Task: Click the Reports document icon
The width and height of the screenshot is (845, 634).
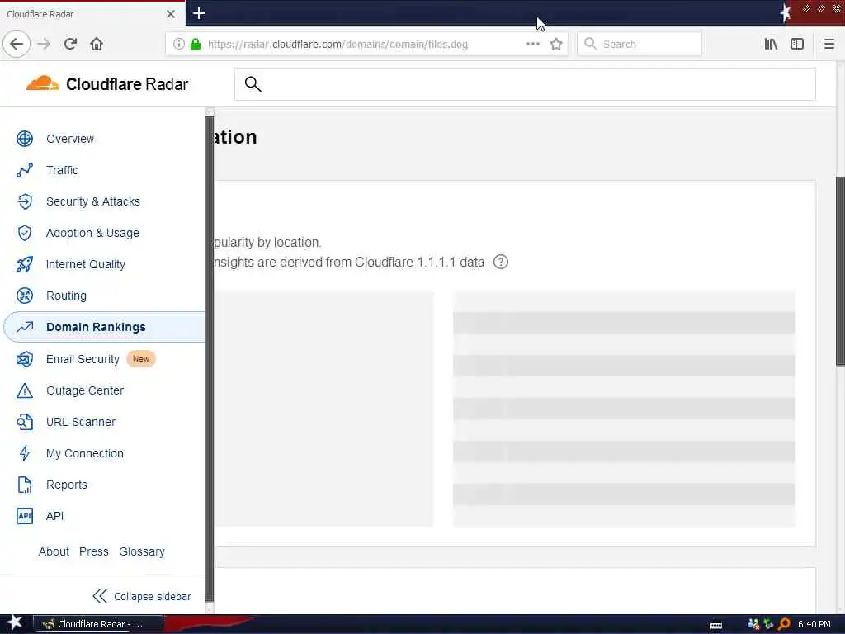Action: coord(25,485)
